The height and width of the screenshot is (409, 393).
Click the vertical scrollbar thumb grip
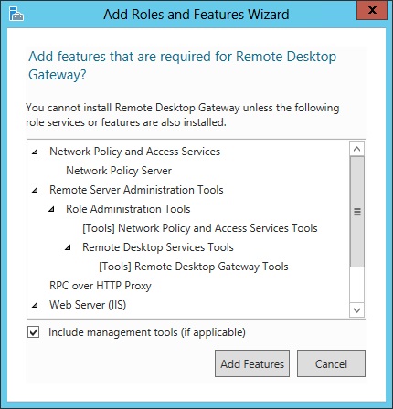357,212
